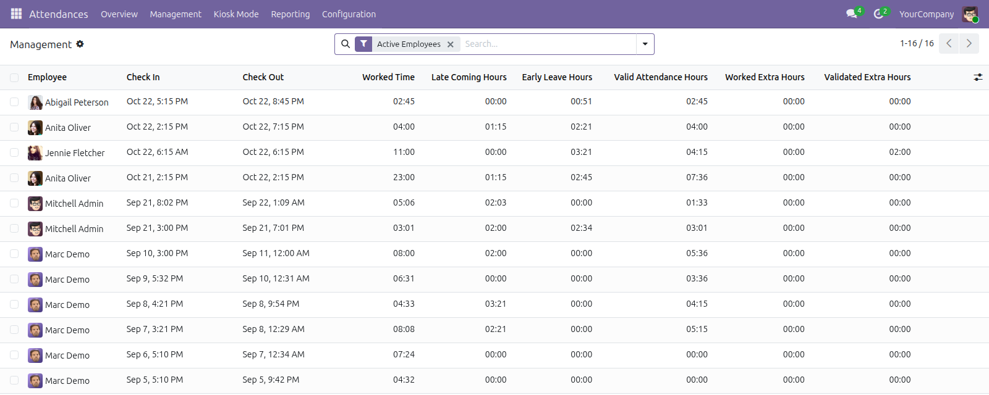The image size is (989, 395).
Task: Select checkbox for Mitchell Admin Sep 21, 8:02 PM
Action: pyautogui.click(x=14, y=203)
